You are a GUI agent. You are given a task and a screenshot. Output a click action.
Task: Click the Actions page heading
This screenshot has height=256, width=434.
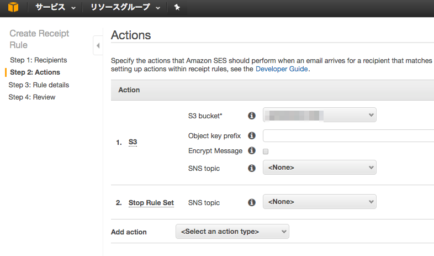[131, 35]
